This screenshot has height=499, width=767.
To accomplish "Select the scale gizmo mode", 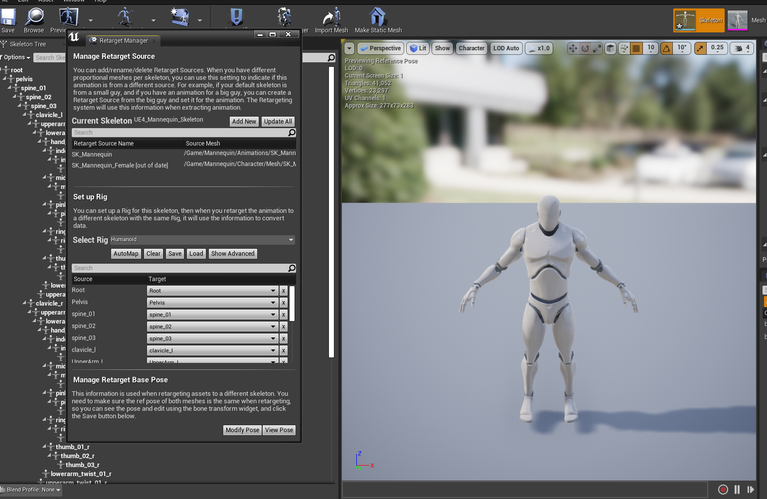I will (x=597, y=48).
